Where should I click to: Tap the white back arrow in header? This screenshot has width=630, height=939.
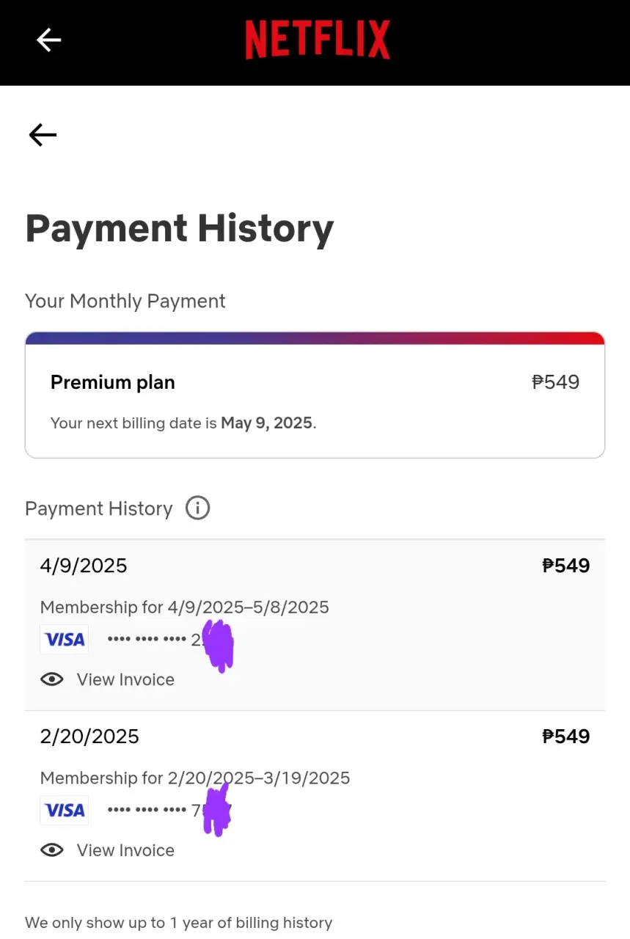[49, 40]
